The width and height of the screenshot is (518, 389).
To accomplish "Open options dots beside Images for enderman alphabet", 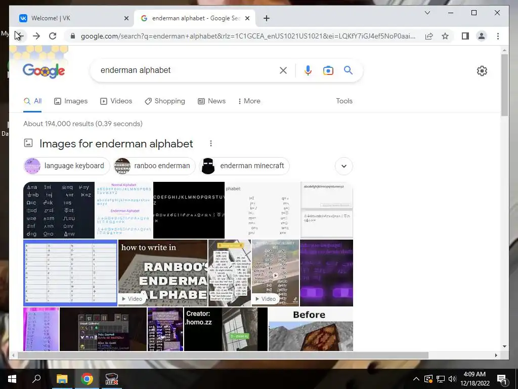I will click(211, 143).
